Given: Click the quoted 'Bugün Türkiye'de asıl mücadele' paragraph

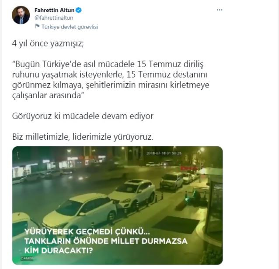Looking at the screenshot, I should (111, 80).
